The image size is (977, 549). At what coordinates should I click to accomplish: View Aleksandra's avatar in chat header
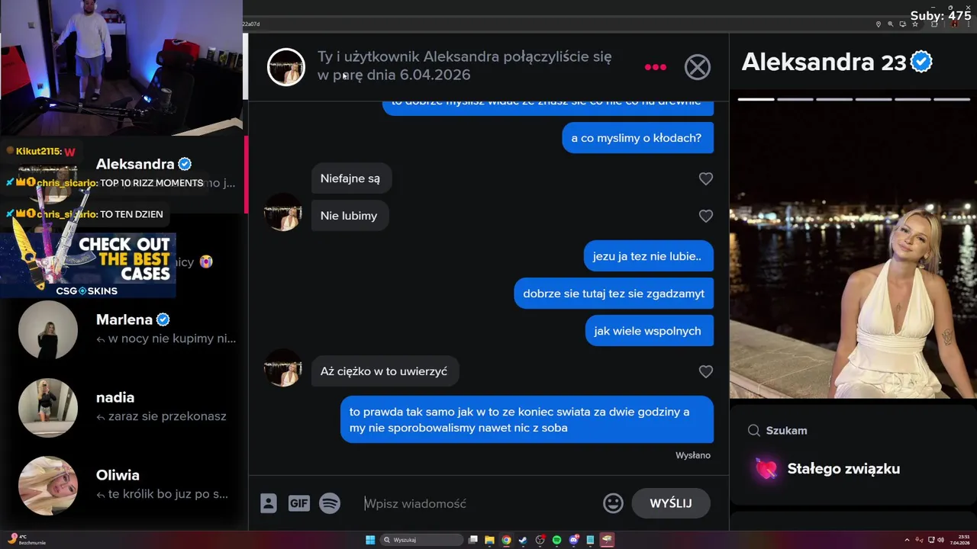click(286, 67)
